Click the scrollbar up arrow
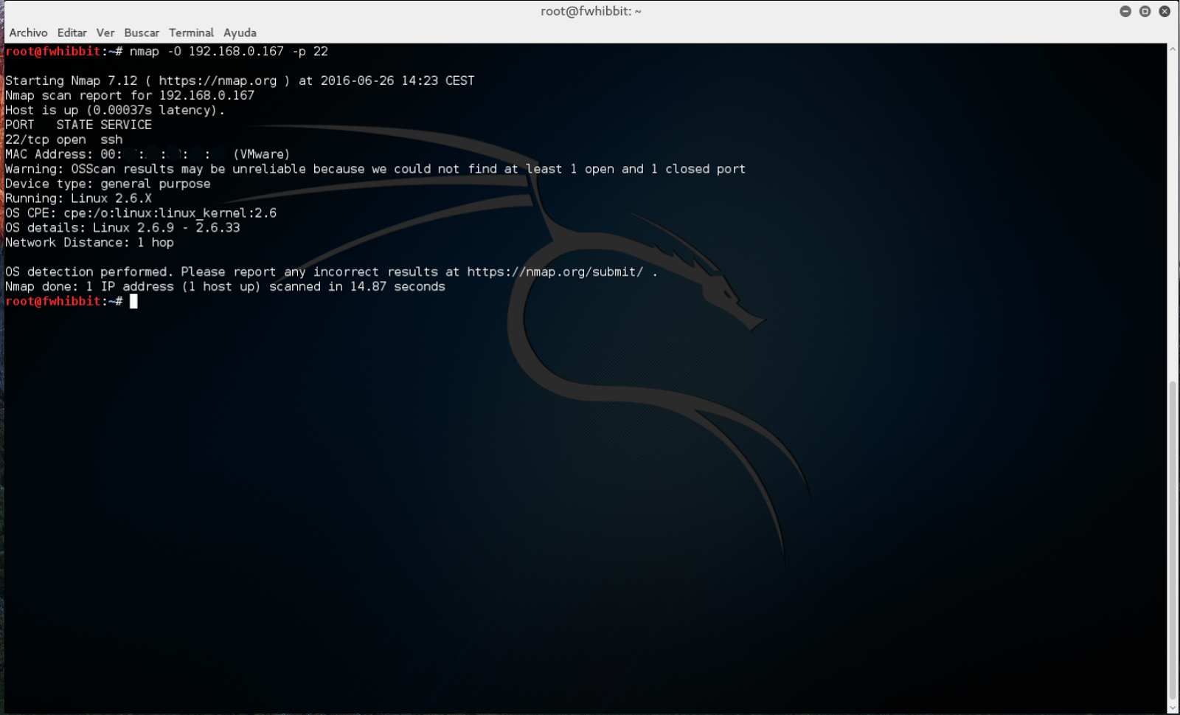Viewport: 1180px width, 715px height. [1173, 49]
